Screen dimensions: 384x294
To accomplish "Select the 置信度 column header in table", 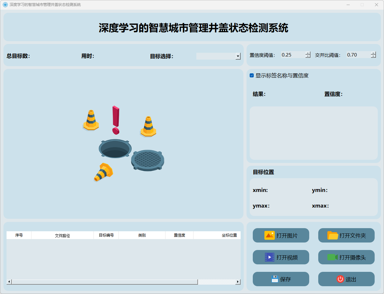I will click(179, 235).
